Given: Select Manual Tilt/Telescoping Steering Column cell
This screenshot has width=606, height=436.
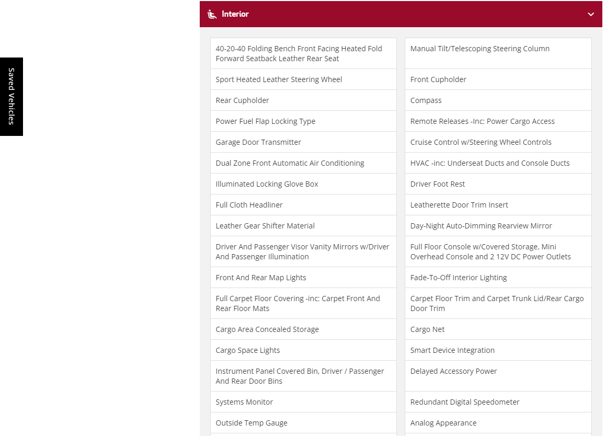Looking at the screenshot, I should click(x=479, y=49).
